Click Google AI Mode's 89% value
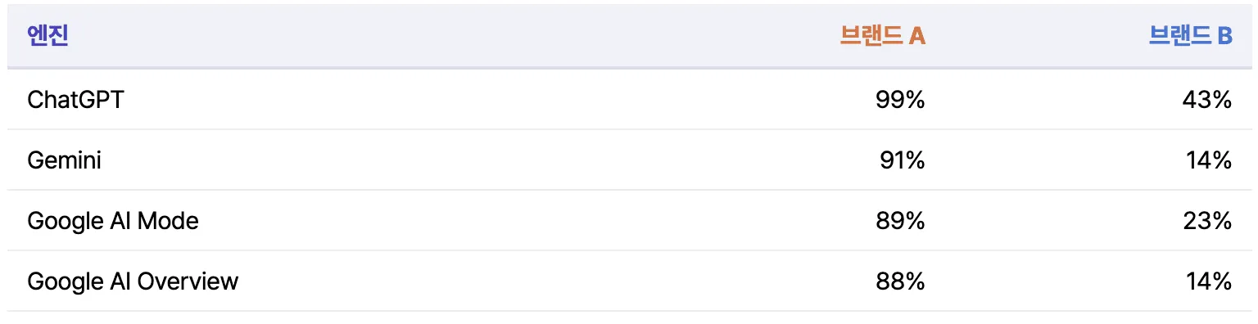This screenshot has width=1258, height=324. pyautogui.click(x=899, y=221)
